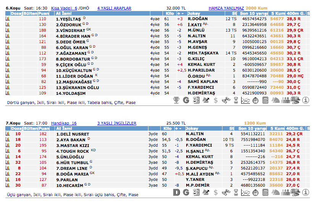
Task: Open the 'Kisa Vadeli 6' link
Action: (x=64, y=8)
